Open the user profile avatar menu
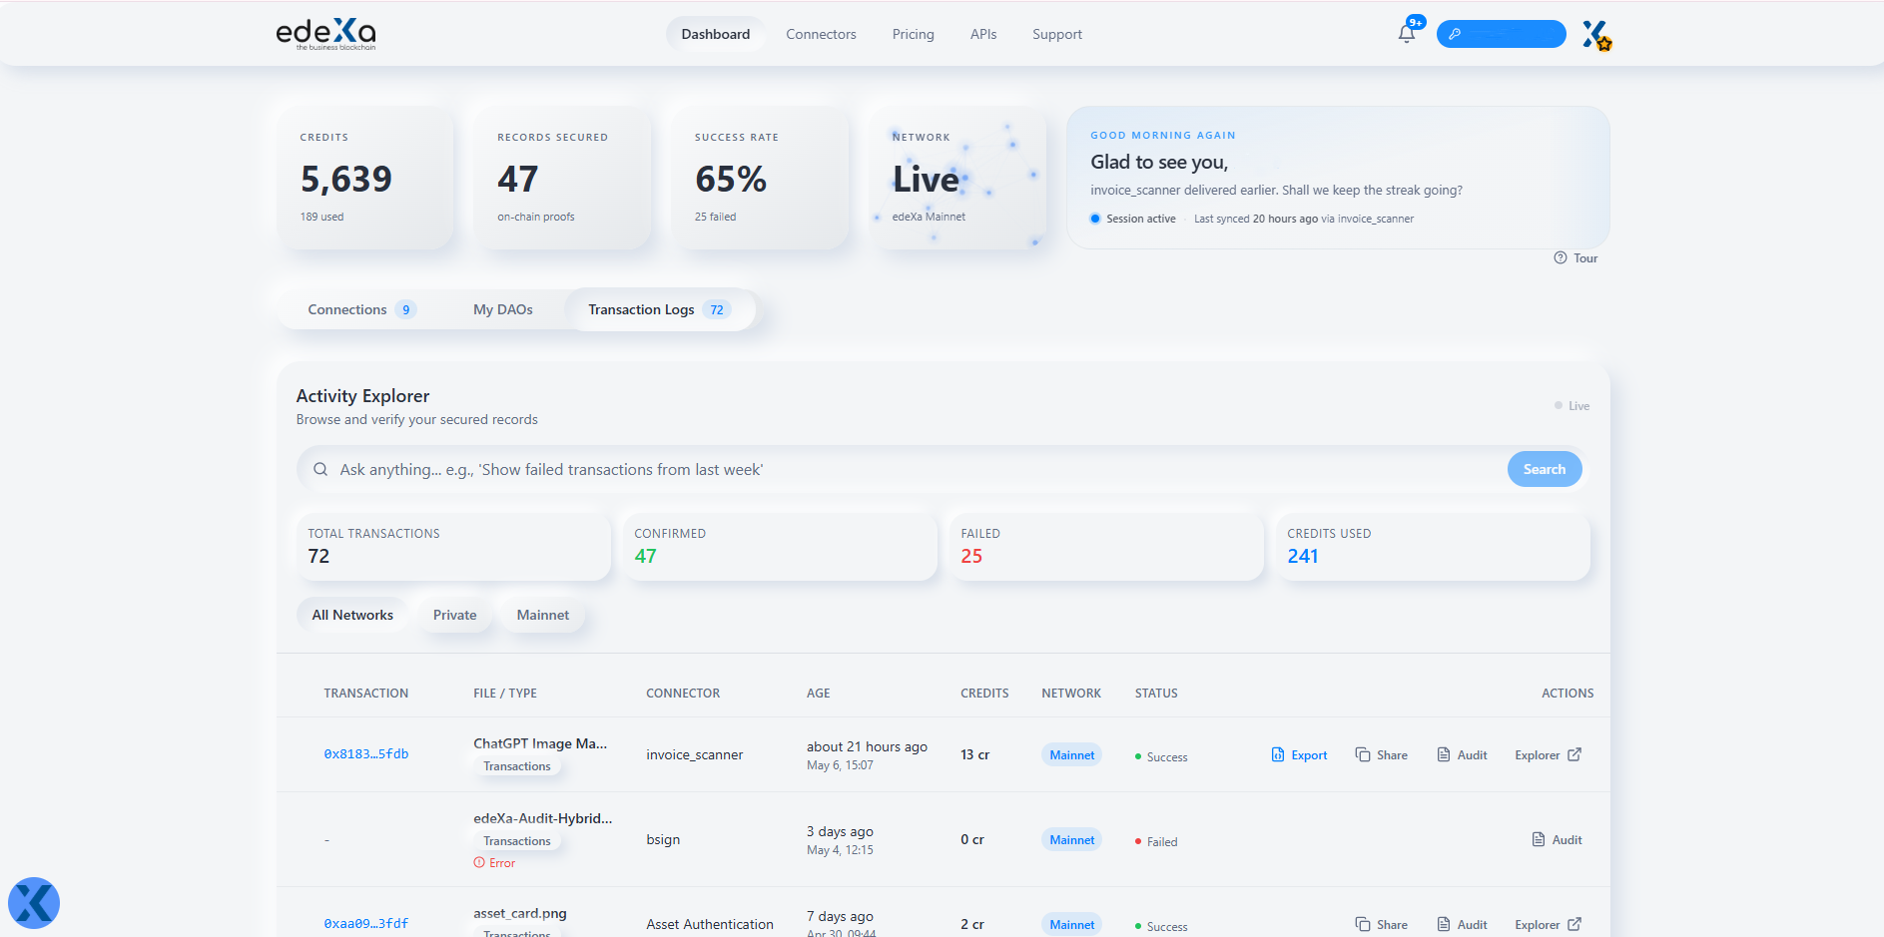Image resolution: width=1884 pixels, height=937 pixels. [x=1596, y=35]
